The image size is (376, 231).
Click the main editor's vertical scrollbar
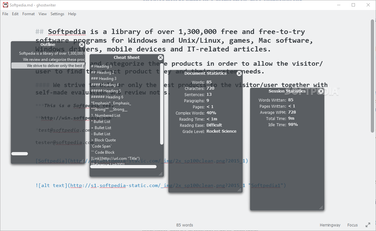tap(372, 76)
